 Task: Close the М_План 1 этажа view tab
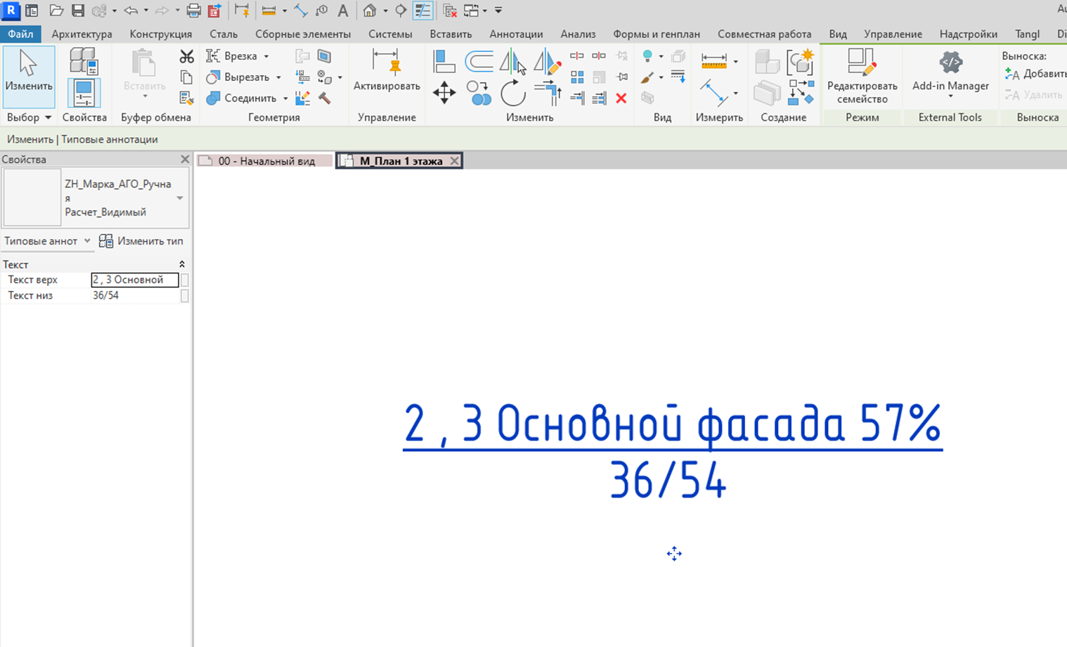455,161
